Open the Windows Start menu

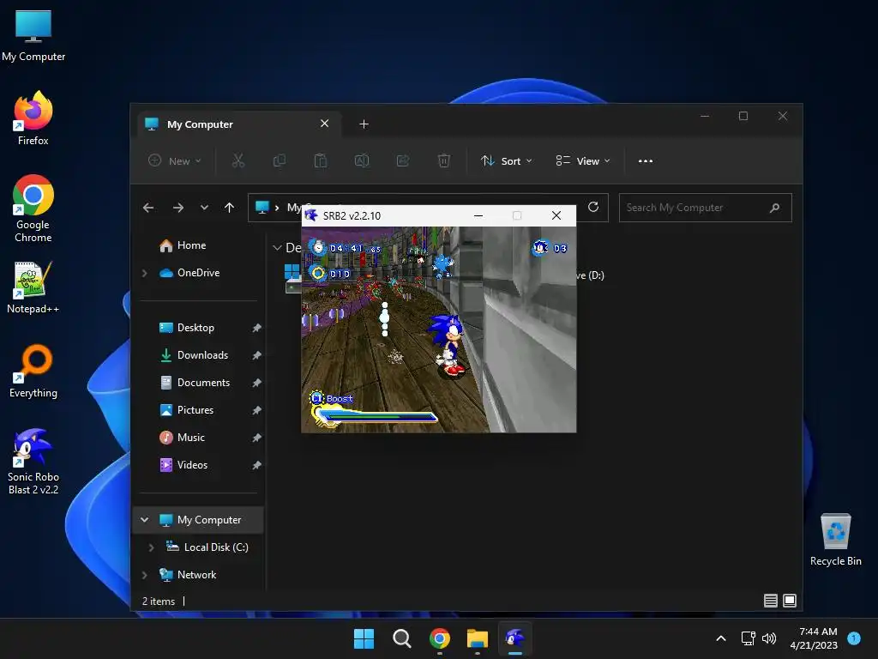pos(364,638)
